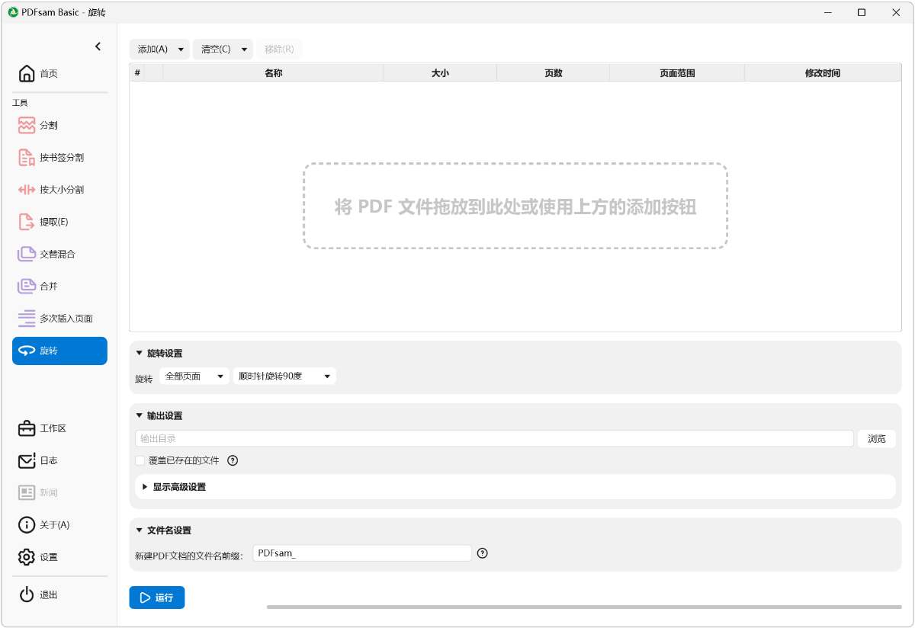Maximize the PDFsam window
Screen dimensions: 915x628
(862, 12)
